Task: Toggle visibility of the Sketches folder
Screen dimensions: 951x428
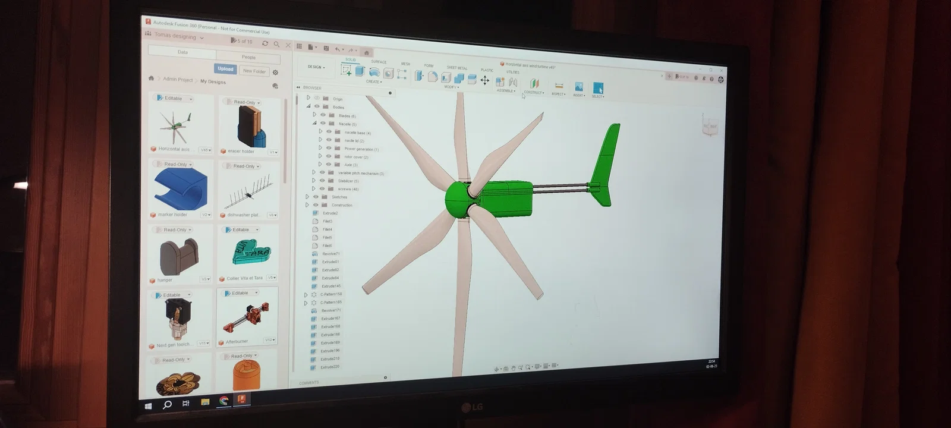Action: (x=316, y=196)
